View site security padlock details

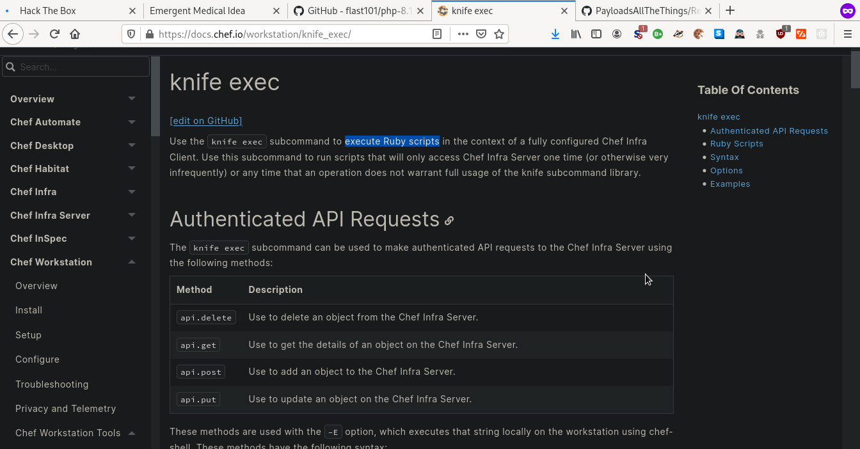point(149,34)
